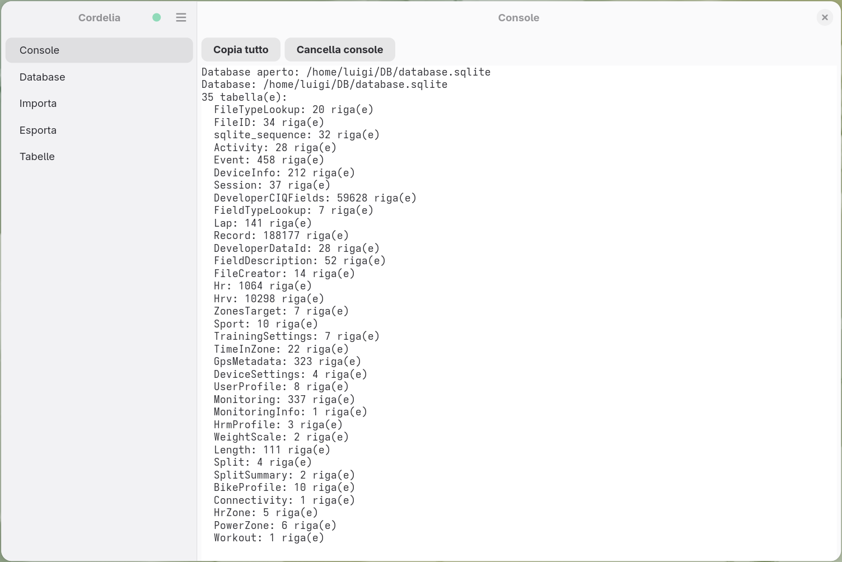Click the 'DeveloperCIQFields: 59628 riga(e)' line

315,198
